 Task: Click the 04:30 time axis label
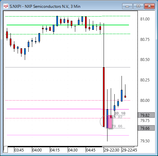pos(73,150)
